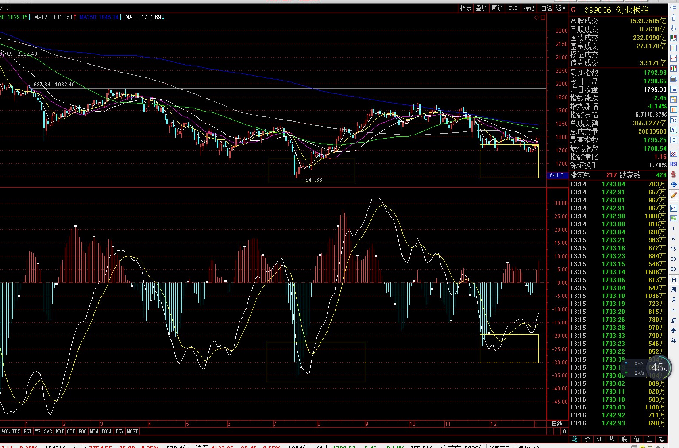This screenshot has height=448, width=679.
Task: Select the pencil drawing icon
Action: (x=673, y=196)
